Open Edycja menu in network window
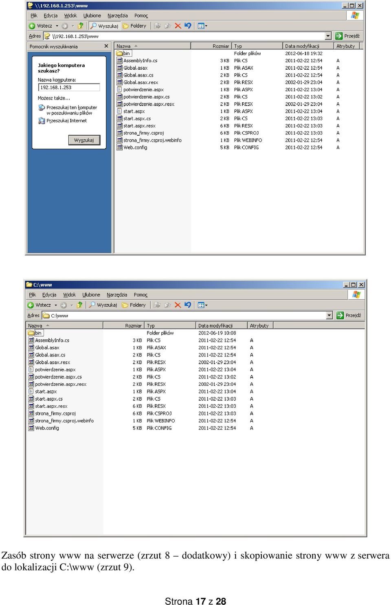Image resolution: width=391 pixels, height=605 pixels. tap(51, 15)
